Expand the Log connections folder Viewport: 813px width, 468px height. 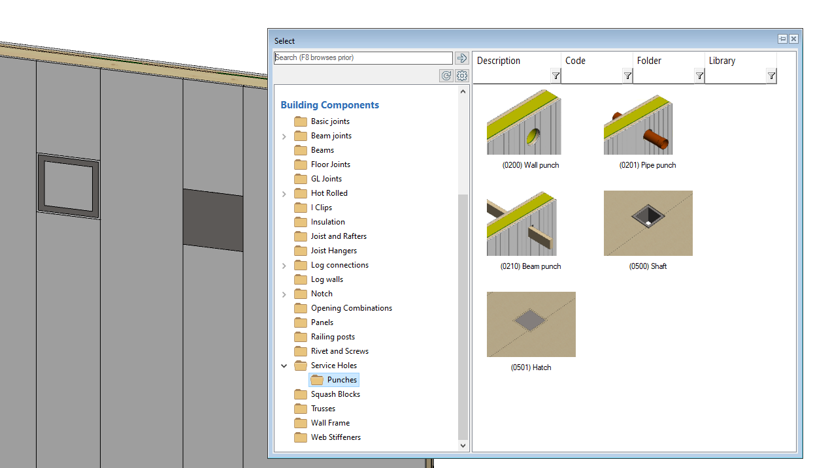(284, 266)
